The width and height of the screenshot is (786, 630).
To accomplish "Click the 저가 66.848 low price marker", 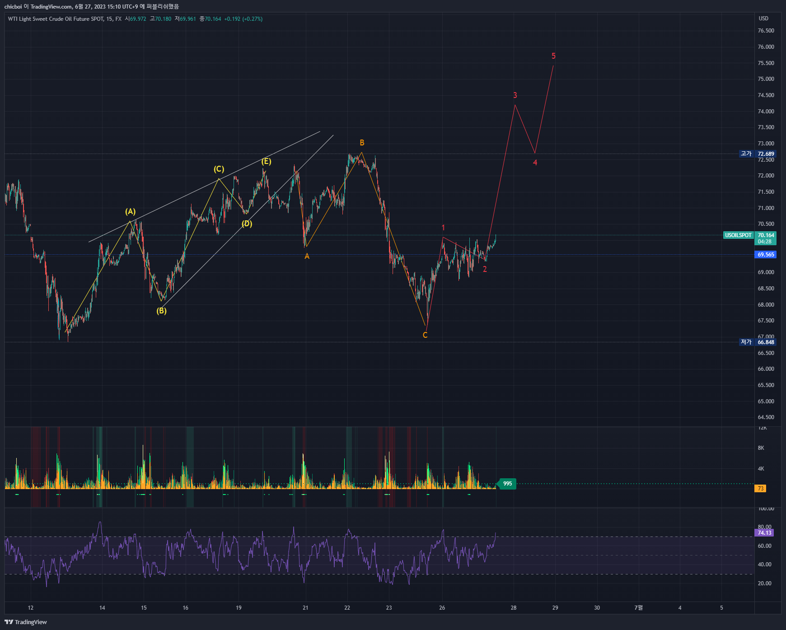I will click(x=758, y=342).
